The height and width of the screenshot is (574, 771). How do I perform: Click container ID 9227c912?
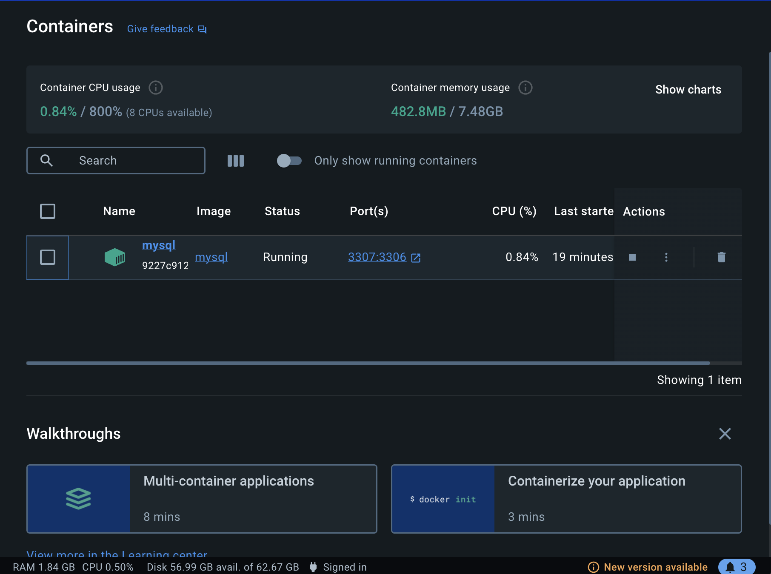pyautogui.click(x=165, y=266)
